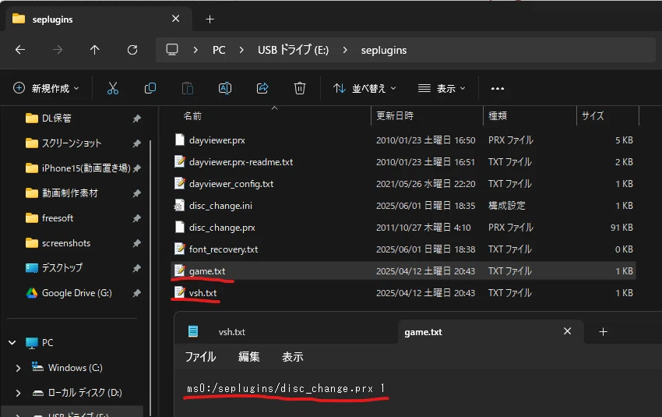Refresh the seplugins folder view
This screenshot has height=417, width=662.
(132, 50)
